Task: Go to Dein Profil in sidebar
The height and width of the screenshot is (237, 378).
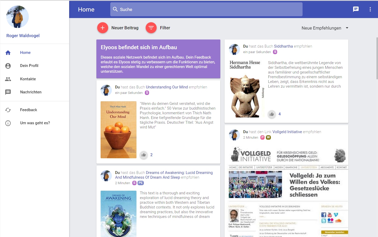Action: coord(29,66)
